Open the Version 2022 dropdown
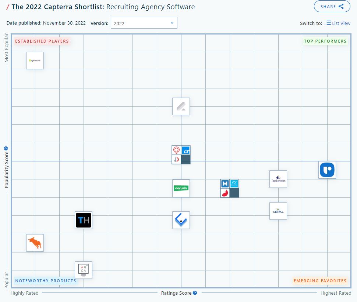 [144, 23]
